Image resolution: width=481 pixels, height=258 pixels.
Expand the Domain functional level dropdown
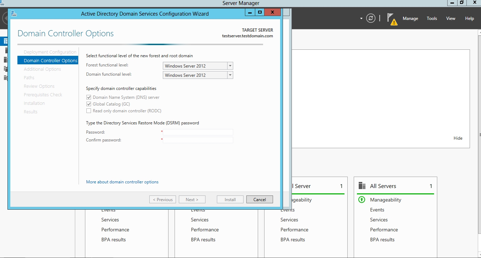click(230, 75)
